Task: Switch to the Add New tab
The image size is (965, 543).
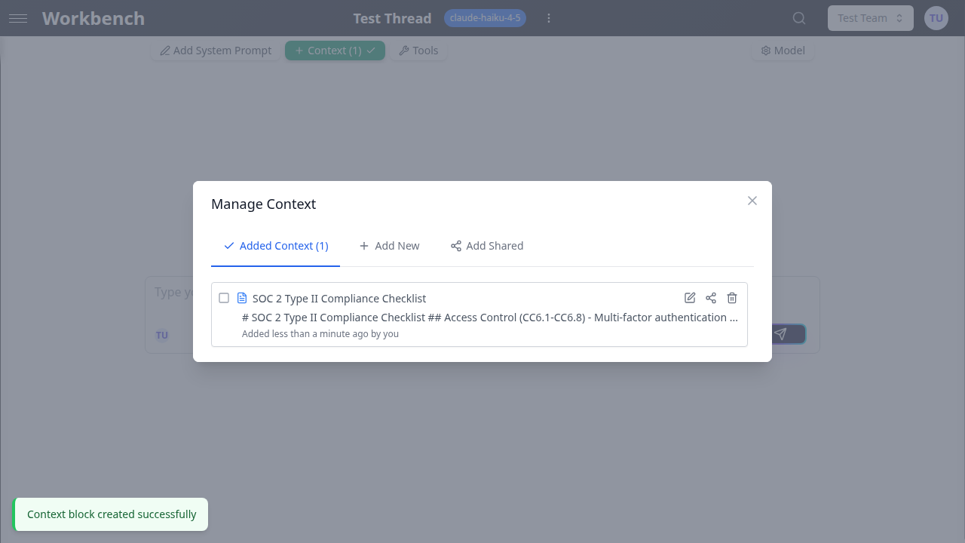Action: tap(389, 246)
